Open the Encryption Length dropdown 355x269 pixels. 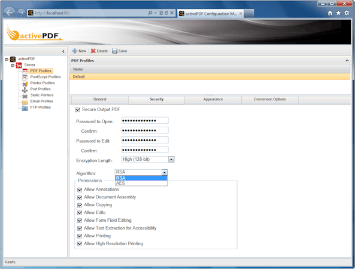(171, 160)
